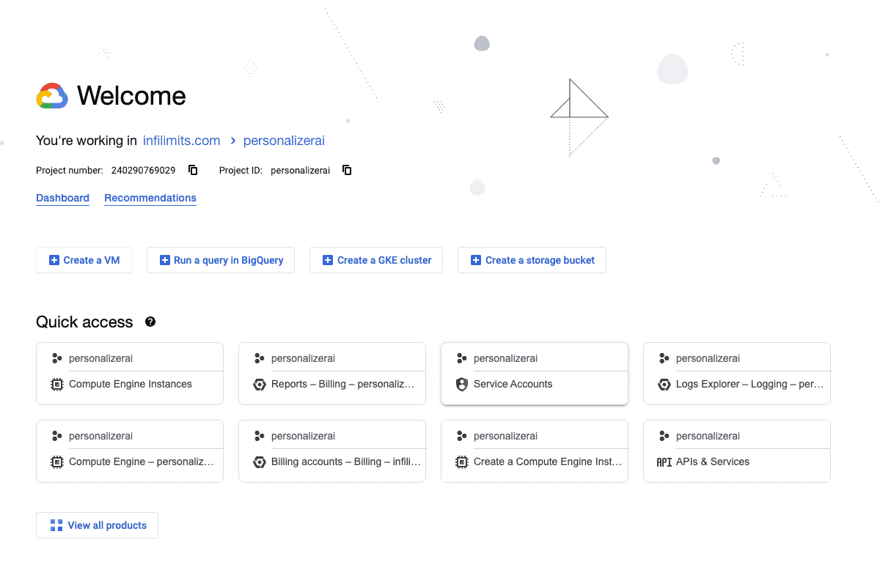Screen dimensions: 880x586
Task: Open the personalizerai project link
Action: 284,140
